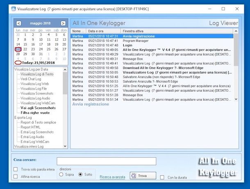250x189 pixels.
Task: Open Visualizza Screenshots
Action: coord(37,93)
